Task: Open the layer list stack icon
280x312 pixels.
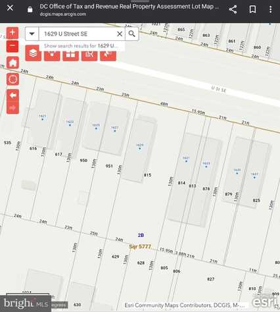Action: pyautogui.click(x=33, y=53)
